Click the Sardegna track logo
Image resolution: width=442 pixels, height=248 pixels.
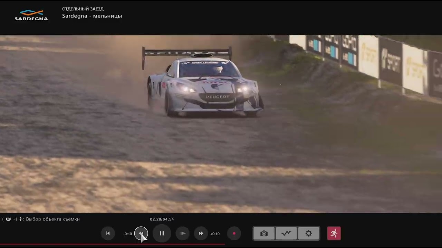click(x=31, y=15)
